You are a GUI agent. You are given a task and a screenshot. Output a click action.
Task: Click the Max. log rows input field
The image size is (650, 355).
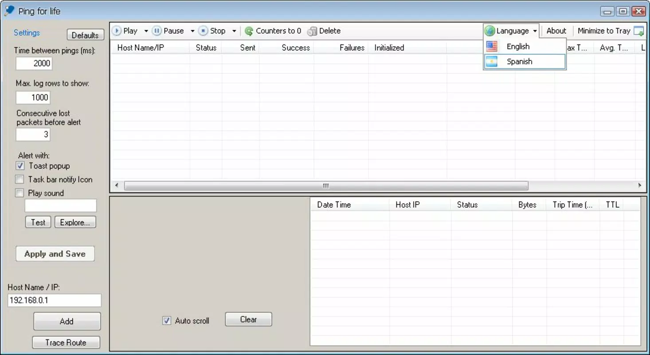point(33,98)
